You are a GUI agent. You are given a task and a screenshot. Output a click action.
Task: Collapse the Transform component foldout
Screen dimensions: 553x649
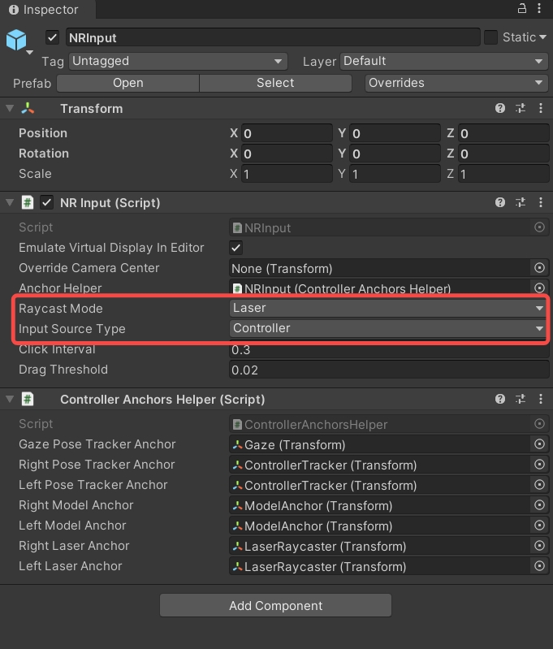tap(10, 109)
